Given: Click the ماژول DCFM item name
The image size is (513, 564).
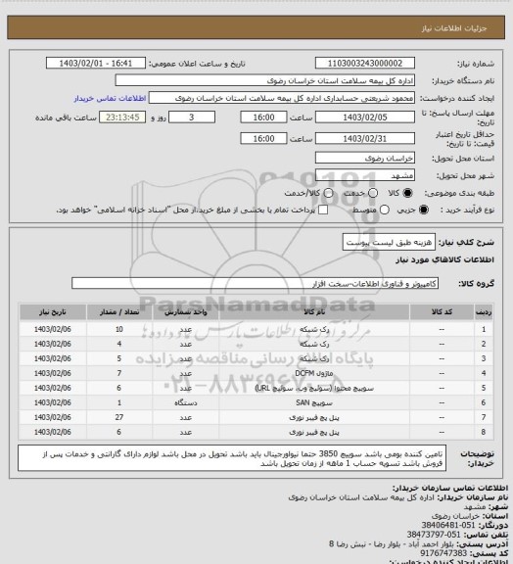Looking at the screenshot, I should click(314, 373).
